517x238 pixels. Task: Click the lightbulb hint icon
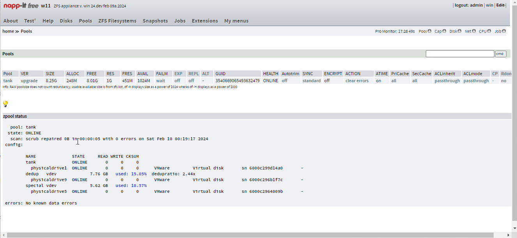coord(5,104)
